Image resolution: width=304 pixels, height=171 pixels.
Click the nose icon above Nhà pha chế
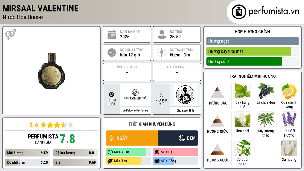click(161, 94)
